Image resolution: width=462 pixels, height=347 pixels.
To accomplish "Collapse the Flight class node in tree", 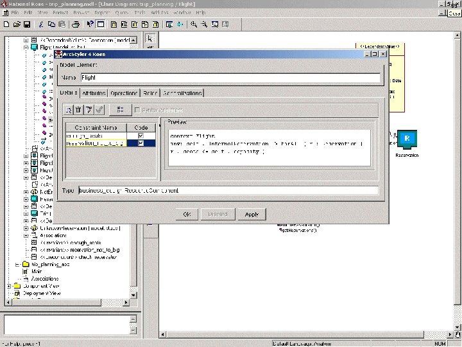I will 26,47.
